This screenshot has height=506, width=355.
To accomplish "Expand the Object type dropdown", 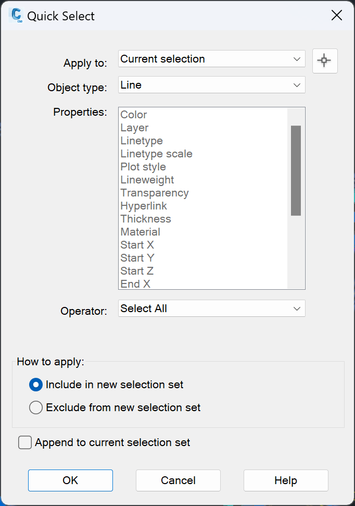I will (211, 85).
